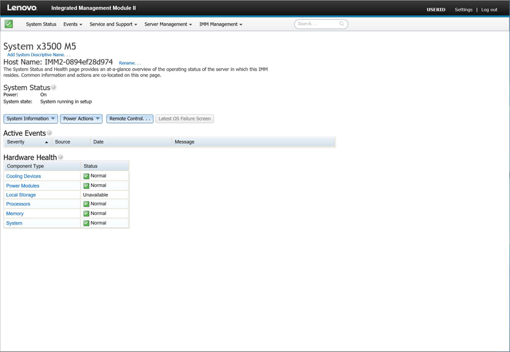
Task: Sort Active Events by Severity
Action: (x=27, y=142)
